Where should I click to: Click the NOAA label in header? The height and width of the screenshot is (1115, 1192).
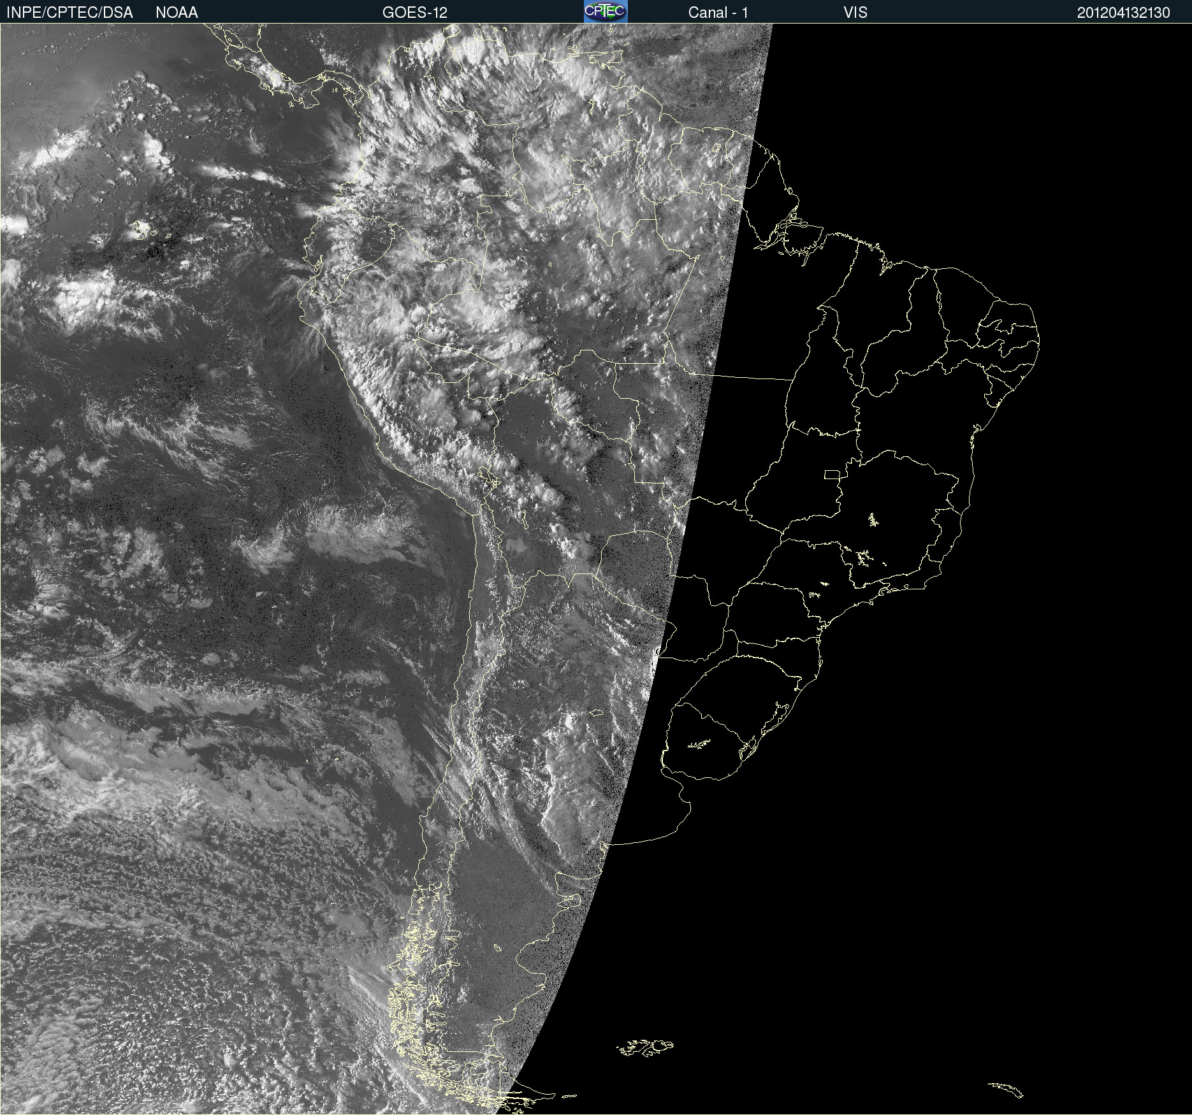click(177, 13)
